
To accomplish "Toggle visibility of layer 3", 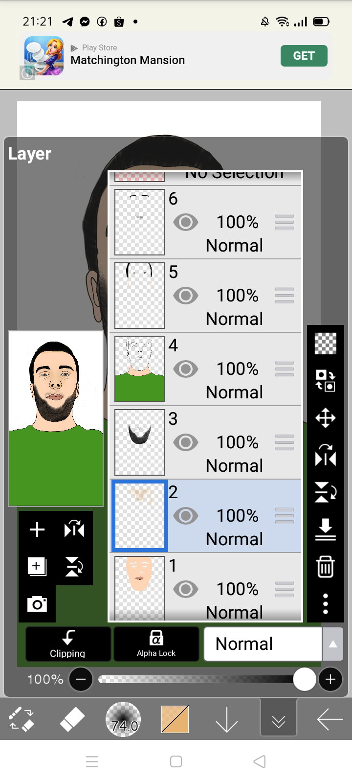I will click(186, 442).
